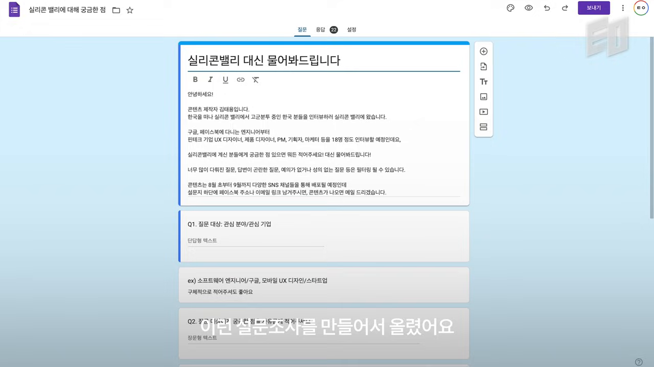Open the theme customization palette icon
This screenshot has width=654, height=367.
pyautogui.click(x=510, y=8)
